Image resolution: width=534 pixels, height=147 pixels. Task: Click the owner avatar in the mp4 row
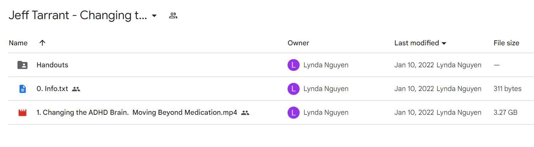tap(293, 113)
